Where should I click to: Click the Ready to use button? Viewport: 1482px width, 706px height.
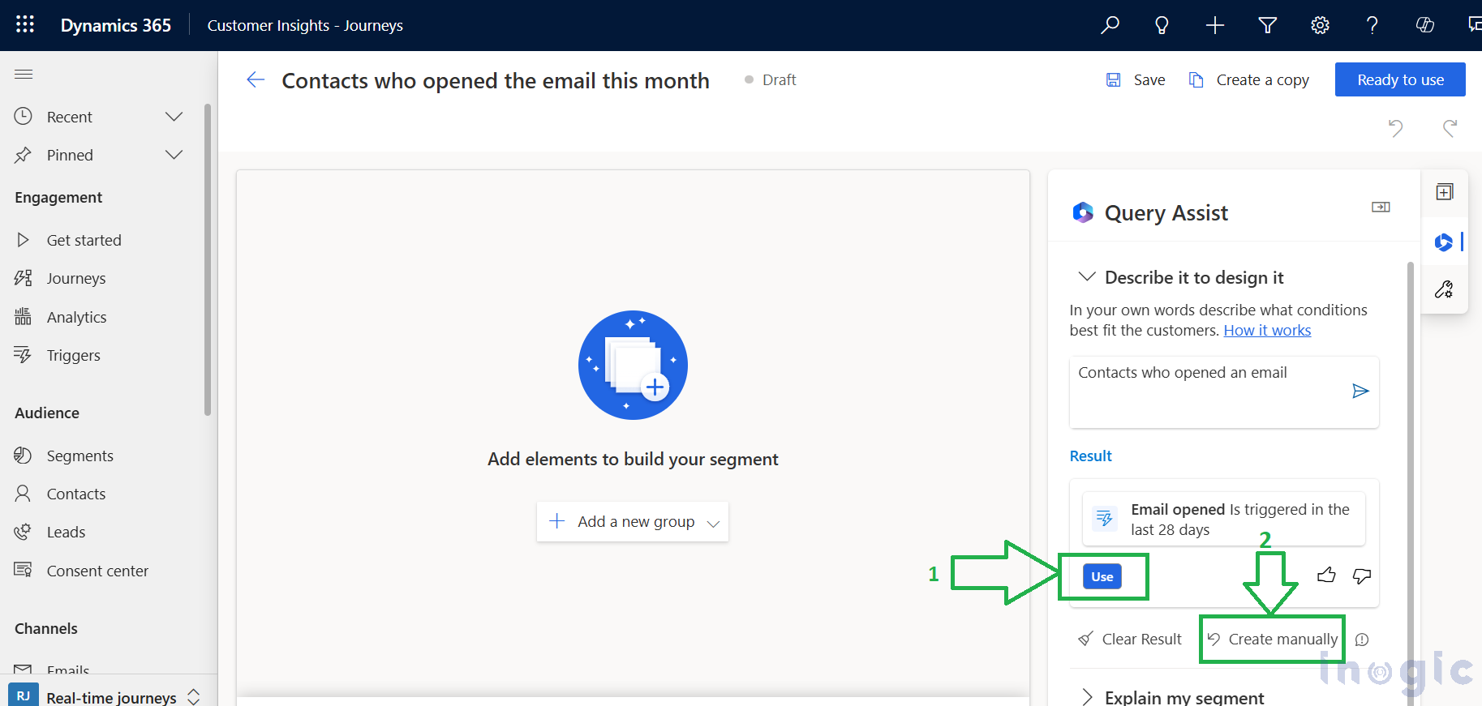click(1400, 79)
